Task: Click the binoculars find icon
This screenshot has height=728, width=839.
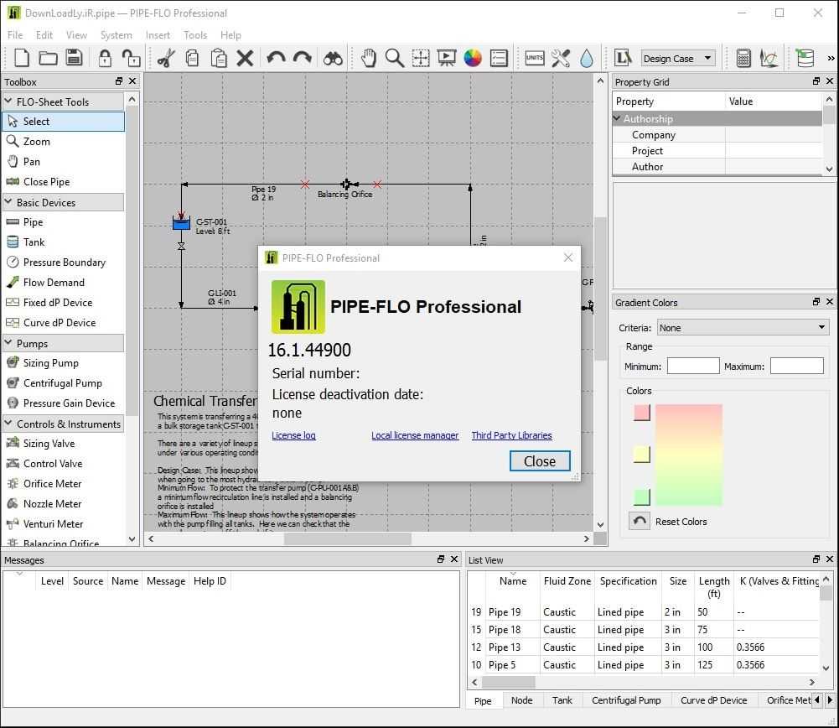Action: tap(332, 58)
